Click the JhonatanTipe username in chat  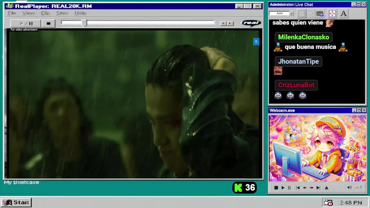coord(298,61)
